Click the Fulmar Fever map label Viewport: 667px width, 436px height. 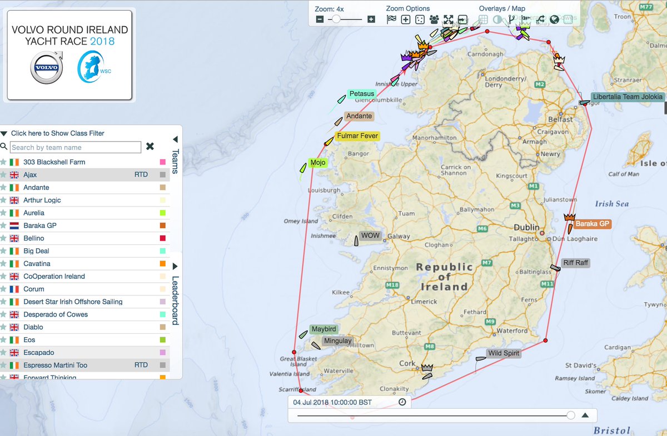click(357, 136)
